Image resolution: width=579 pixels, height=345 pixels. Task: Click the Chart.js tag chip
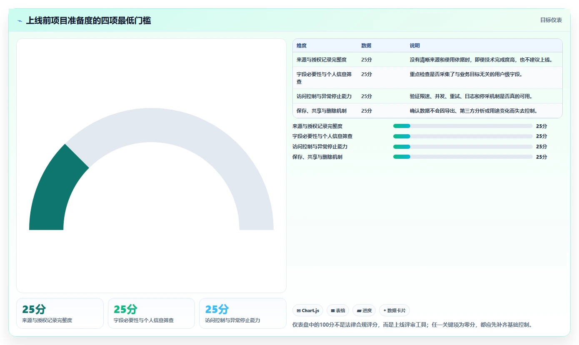tap(308, 310)
